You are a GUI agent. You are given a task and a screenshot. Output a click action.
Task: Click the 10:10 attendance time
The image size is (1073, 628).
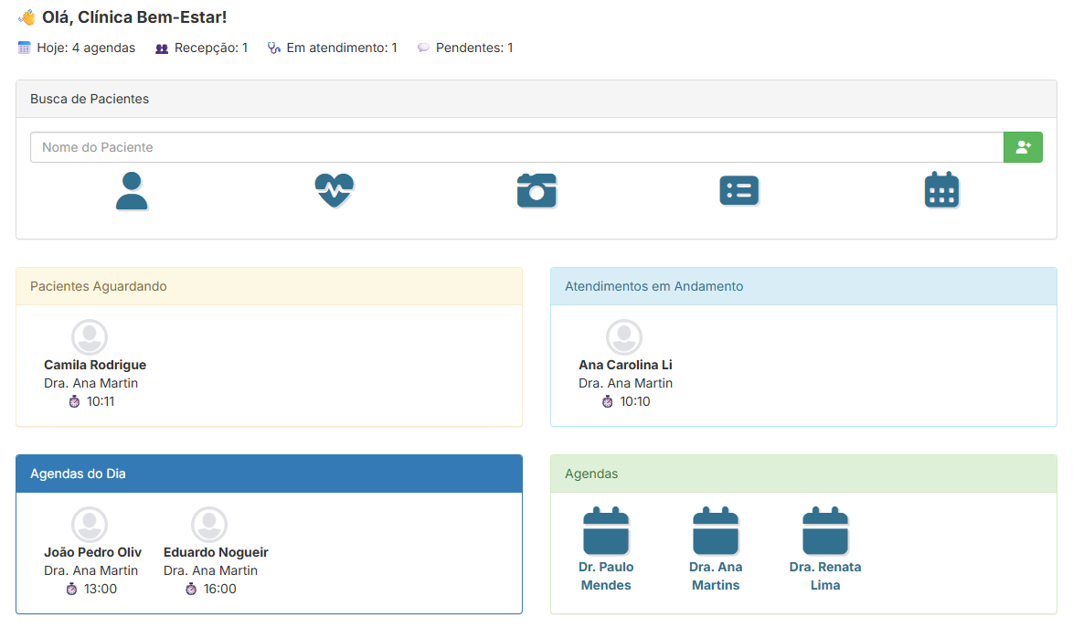click(635, 401)
